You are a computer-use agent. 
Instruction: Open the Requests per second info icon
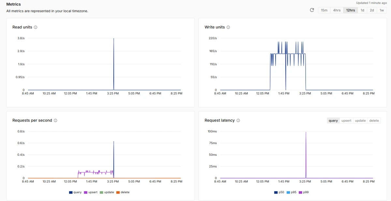point(55,121)
